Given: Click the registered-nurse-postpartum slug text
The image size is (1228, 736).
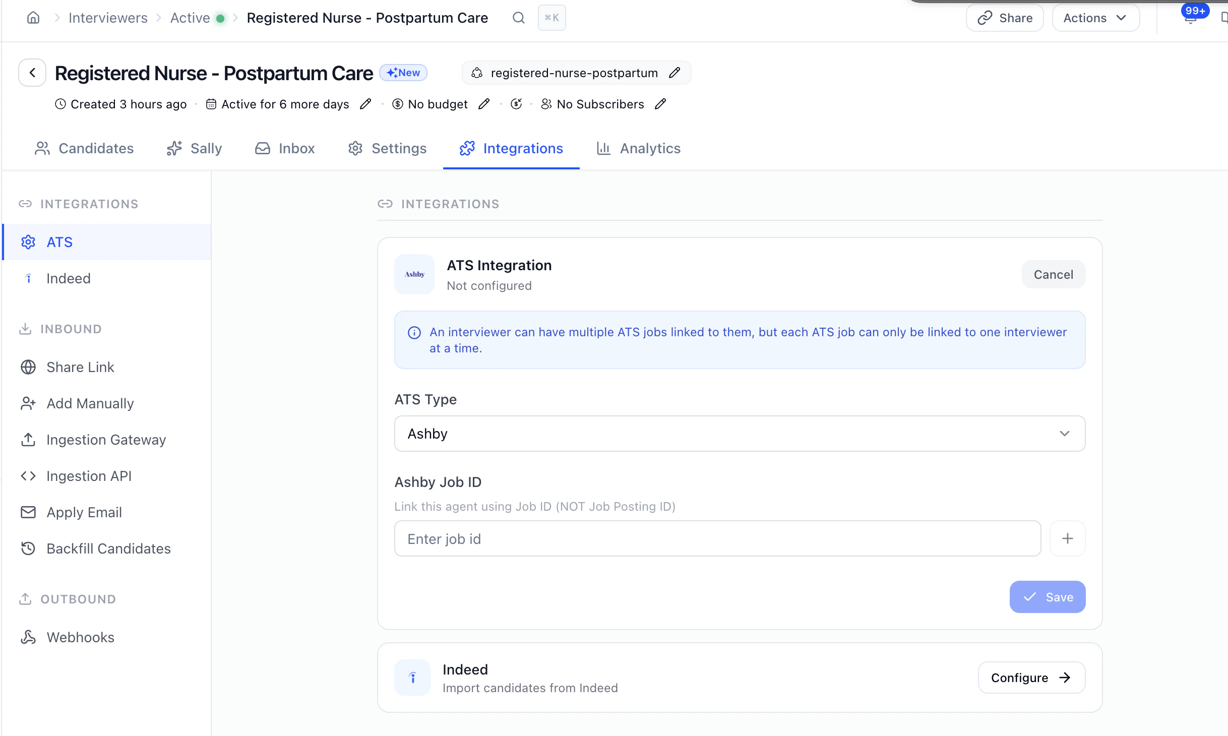Looking at the screenshot, I should click(x=574, y=73).
